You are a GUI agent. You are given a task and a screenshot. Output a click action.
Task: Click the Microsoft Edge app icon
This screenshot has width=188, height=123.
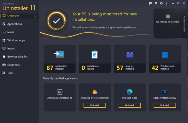130,92
